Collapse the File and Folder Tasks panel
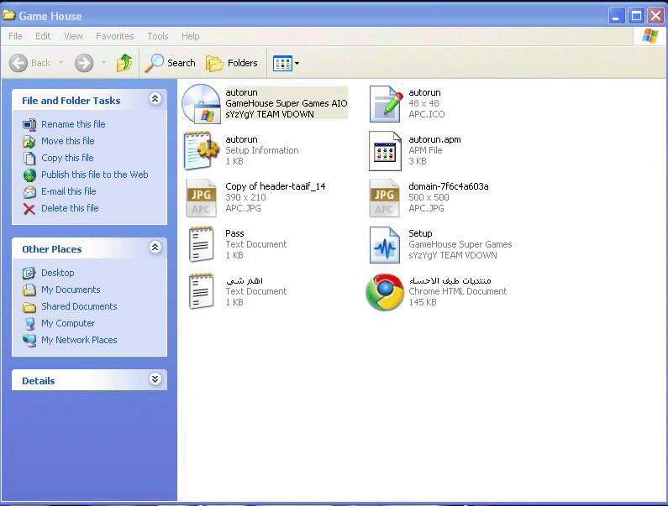 (155, 100)
